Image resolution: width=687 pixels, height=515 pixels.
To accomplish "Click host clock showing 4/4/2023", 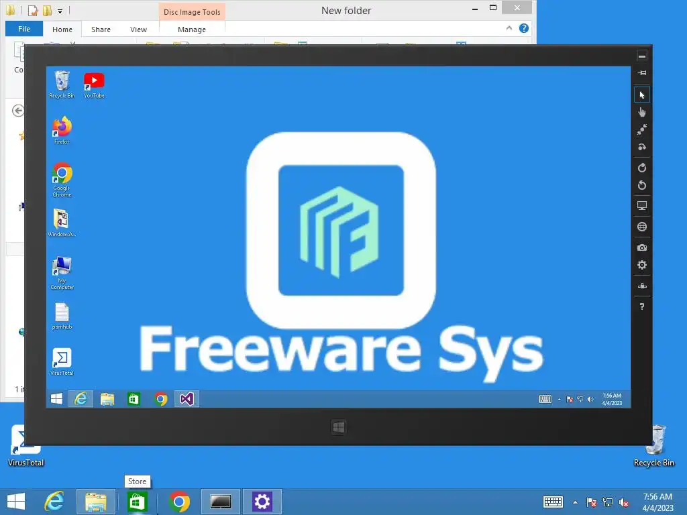I will click(x=657, y=502).
